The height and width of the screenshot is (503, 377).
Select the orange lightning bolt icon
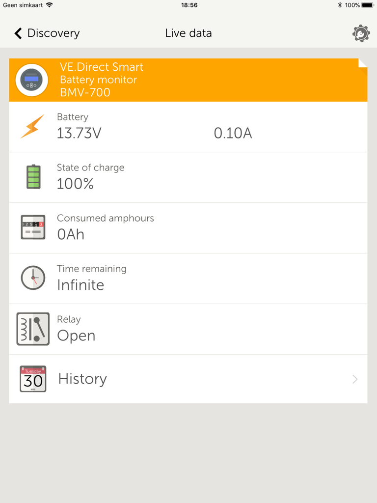tap(32, 126)
